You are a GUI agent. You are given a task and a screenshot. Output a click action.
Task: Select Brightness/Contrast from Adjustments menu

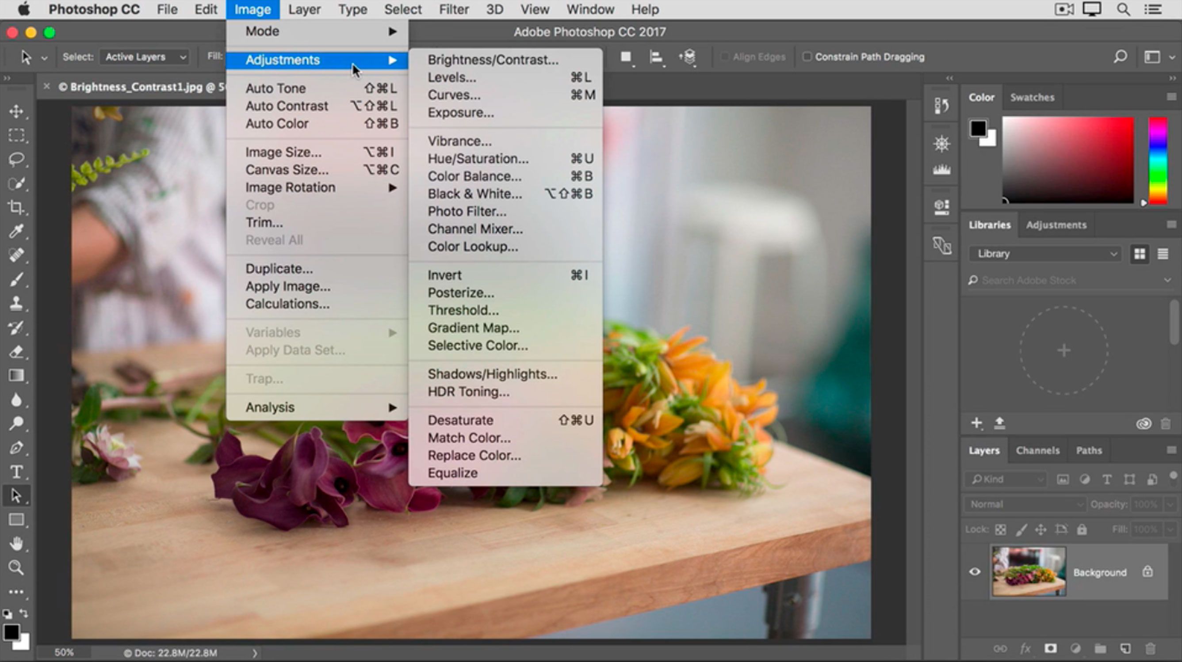pos(492,59)
